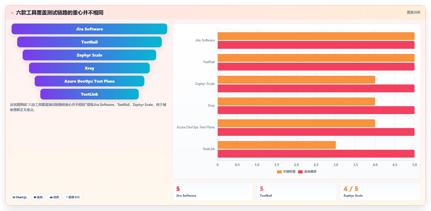The width and height of the screenshot is (431, 211).
Task: Click the Chart.js tag chip
Action: click(20, 197)
